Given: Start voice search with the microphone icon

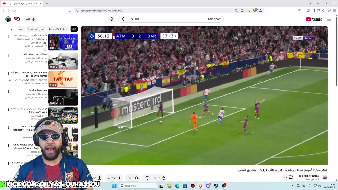Looking at the screenshot, I should click(x=112, y=19).
